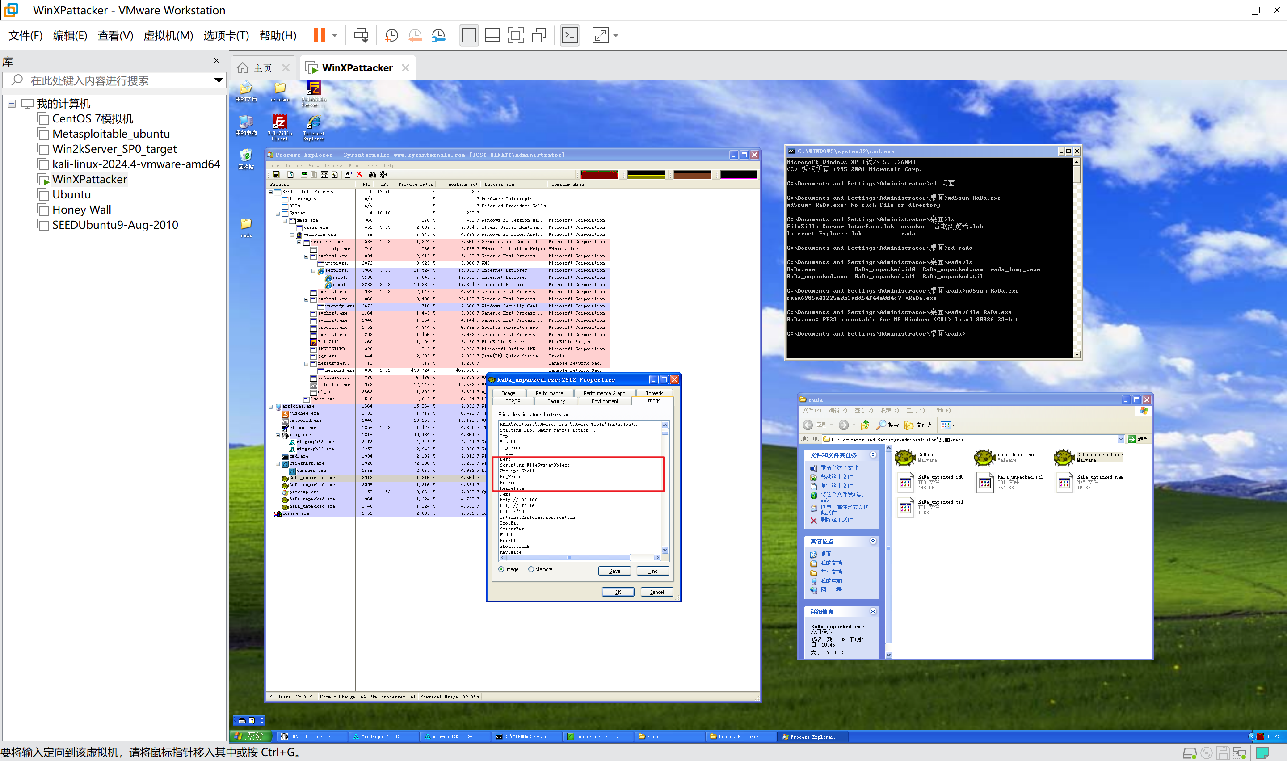
Task: Select the Memory radio button
Action: [x=531, y=569]
